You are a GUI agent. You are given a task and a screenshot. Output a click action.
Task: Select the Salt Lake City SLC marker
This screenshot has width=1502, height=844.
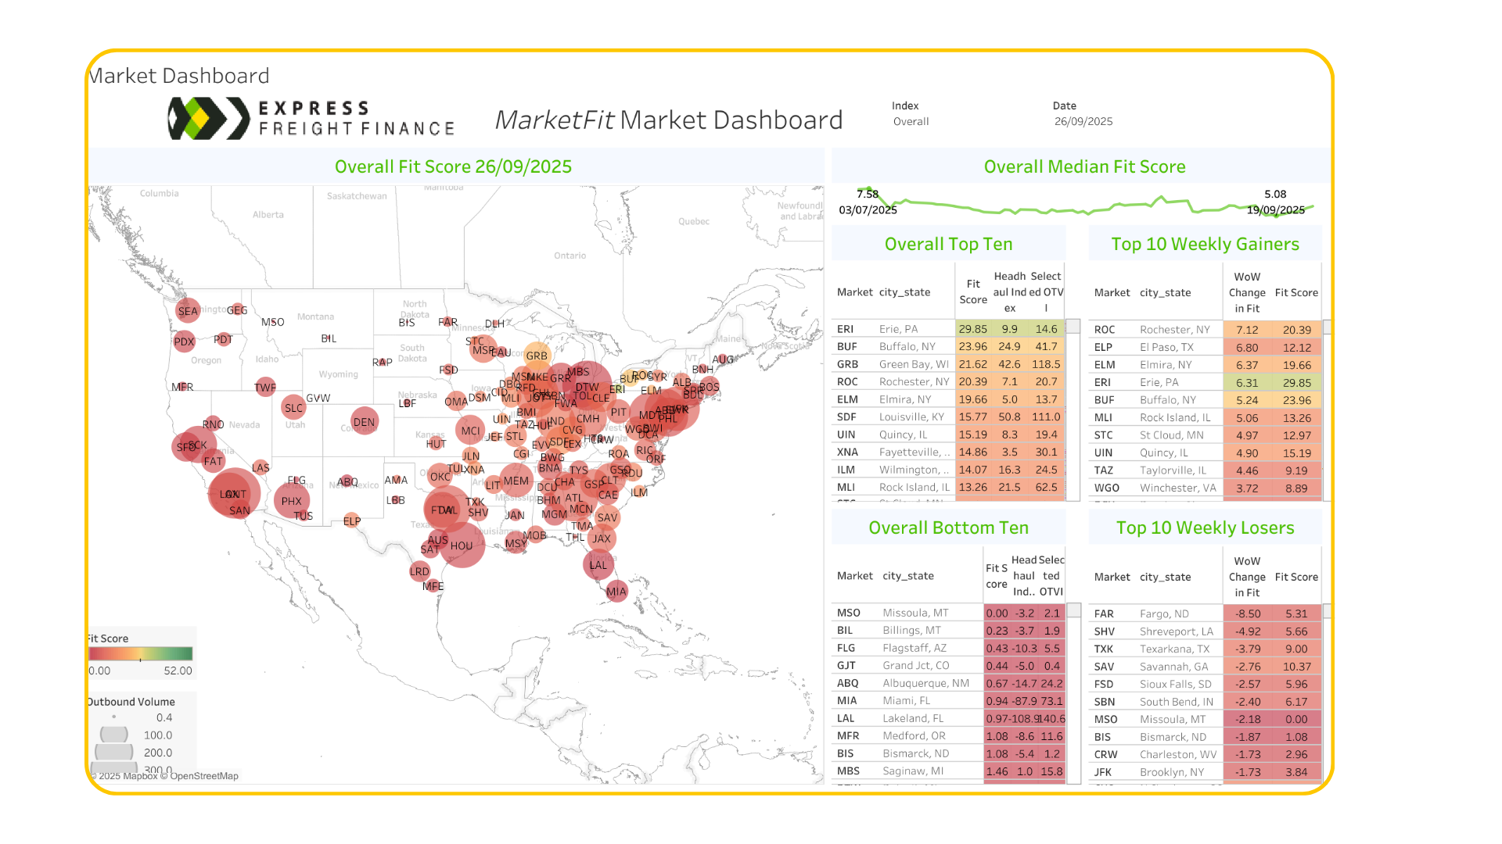(x=293, y=408)
